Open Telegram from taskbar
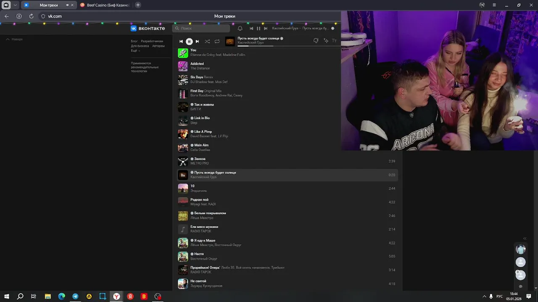The height and width of the screenshot is (302, 538). (75, 296)
